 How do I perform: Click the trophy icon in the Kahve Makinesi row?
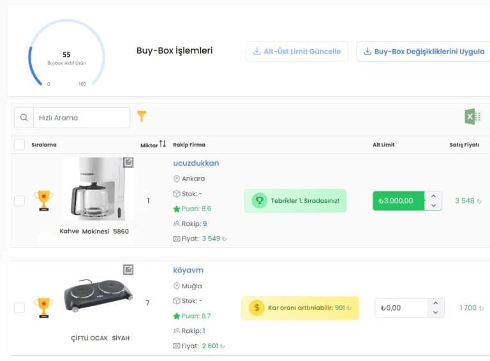(43, 200)
